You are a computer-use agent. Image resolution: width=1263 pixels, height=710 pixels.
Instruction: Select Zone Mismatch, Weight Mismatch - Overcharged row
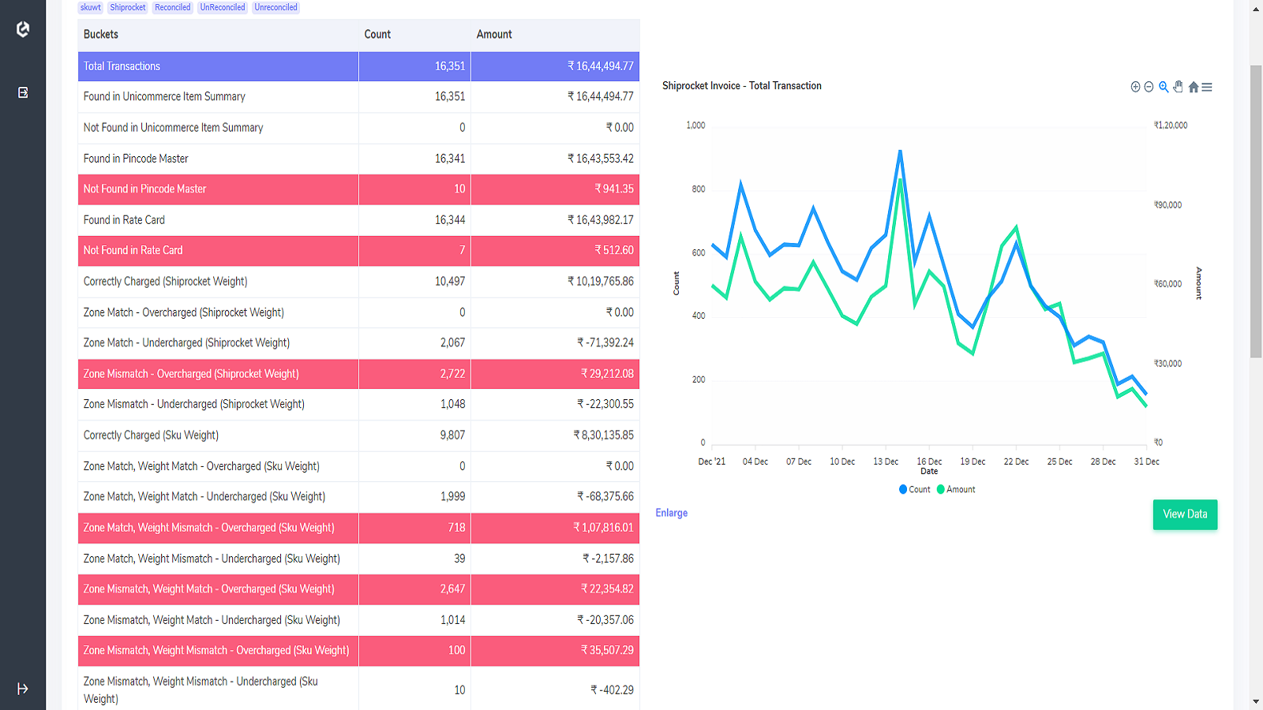point(358,651)
